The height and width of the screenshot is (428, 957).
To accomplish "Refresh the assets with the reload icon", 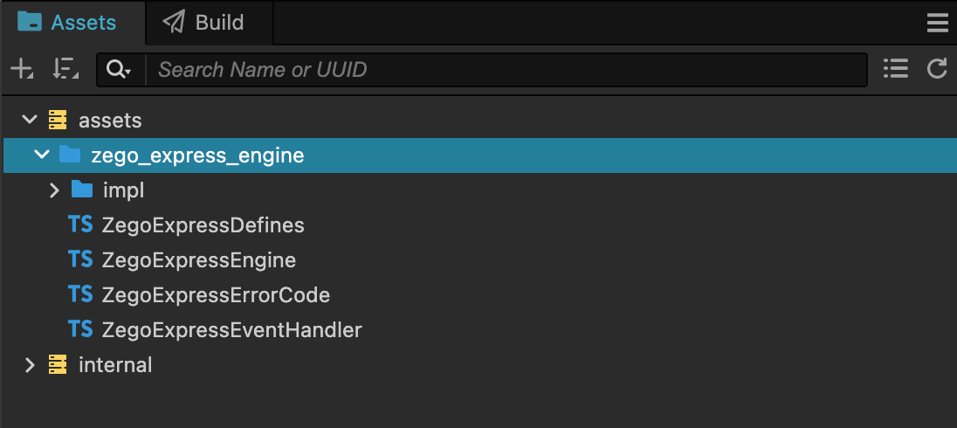I will 937,69.
